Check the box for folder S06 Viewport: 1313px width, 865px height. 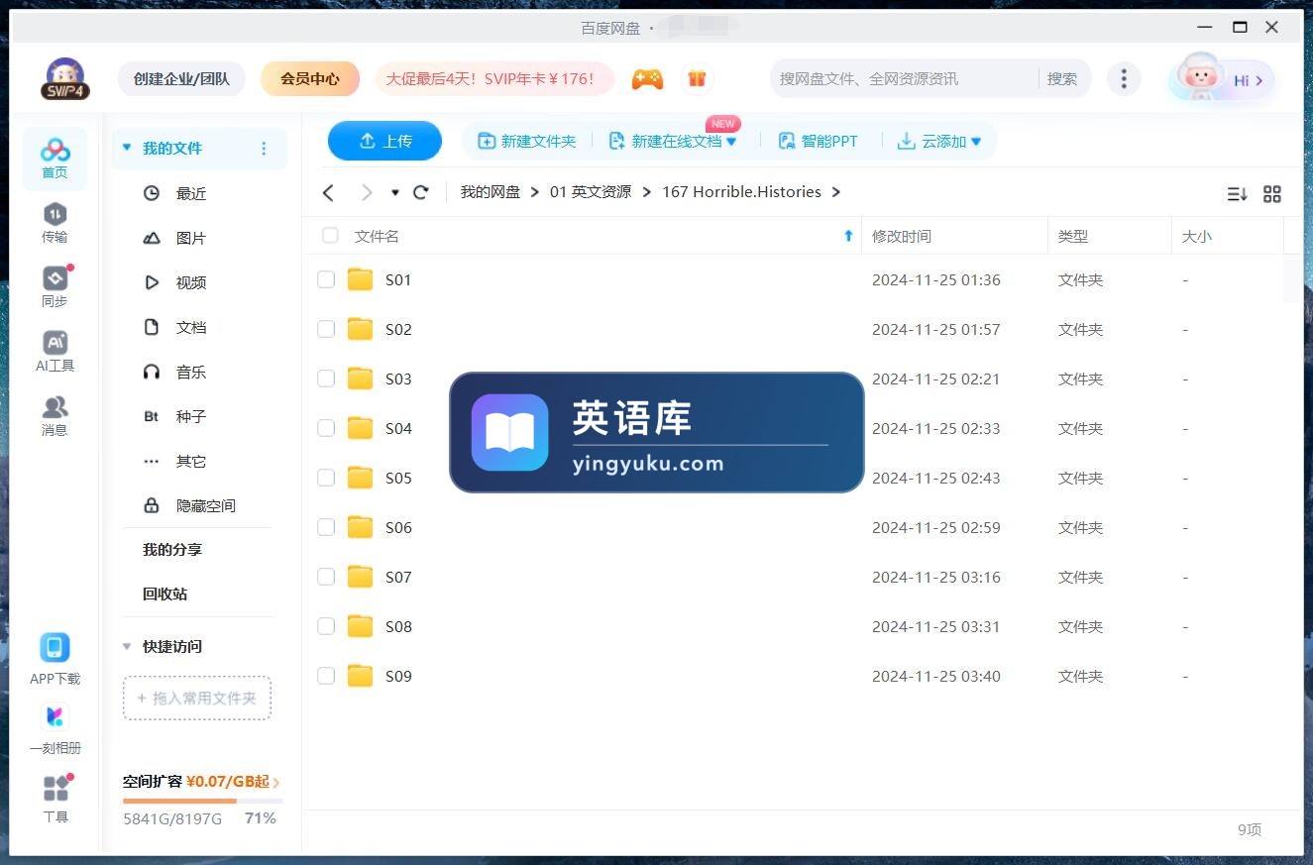tap(326, 527)
